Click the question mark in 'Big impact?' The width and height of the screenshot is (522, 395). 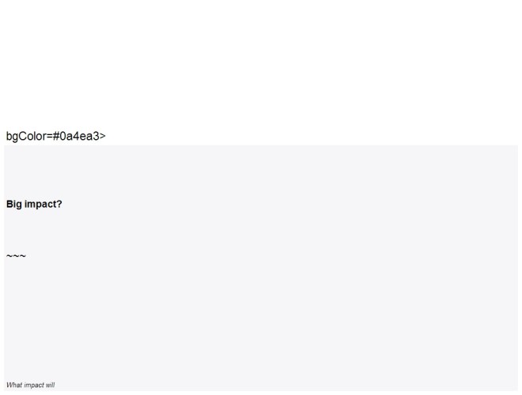(59, 204)
